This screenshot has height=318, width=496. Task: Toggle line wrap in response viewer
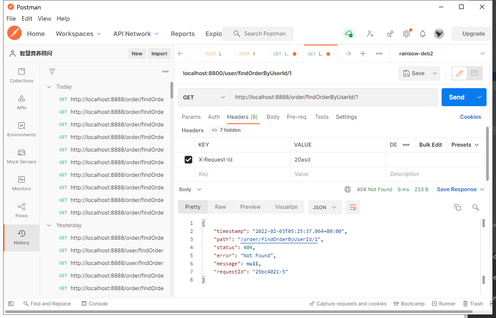(x=353, y=207)
